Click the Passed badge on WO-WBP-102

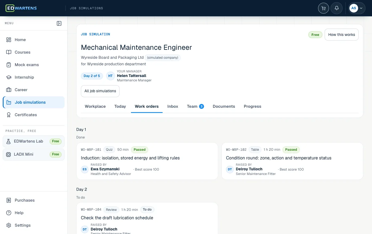click(x=291, y=150)
